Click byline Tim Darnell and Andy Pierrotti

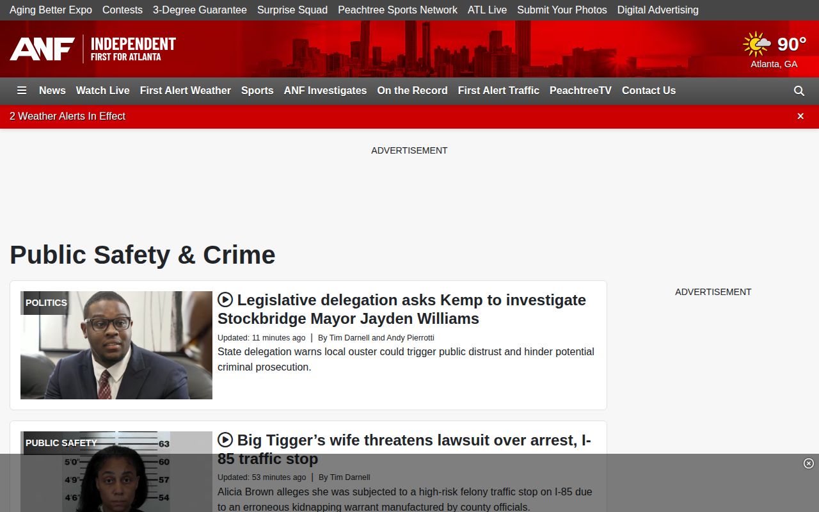tap(376, 338)
